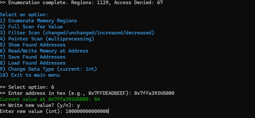The height and width of the screenshot is (118, 255).
Task: Click the Save Found Addresses line
Action: [33, 57]
